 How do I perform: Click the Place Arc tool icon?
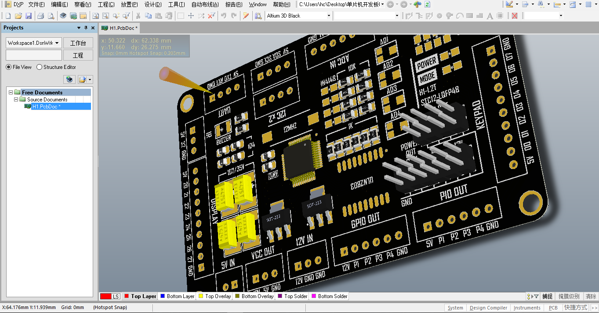460,16
